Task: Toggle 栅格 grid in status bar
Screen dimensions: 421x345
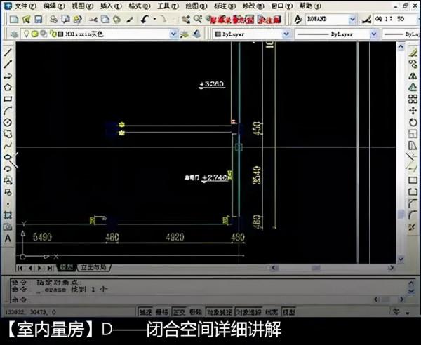Action: click(x=162, y=312)
